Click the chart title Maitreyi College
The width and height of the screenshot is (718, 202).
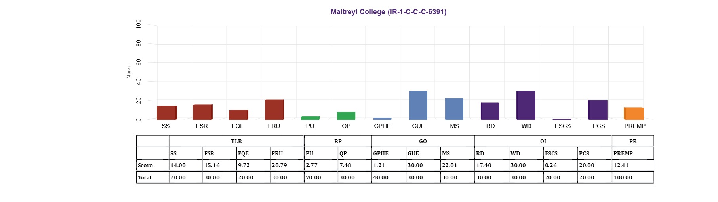pos(389,12)
